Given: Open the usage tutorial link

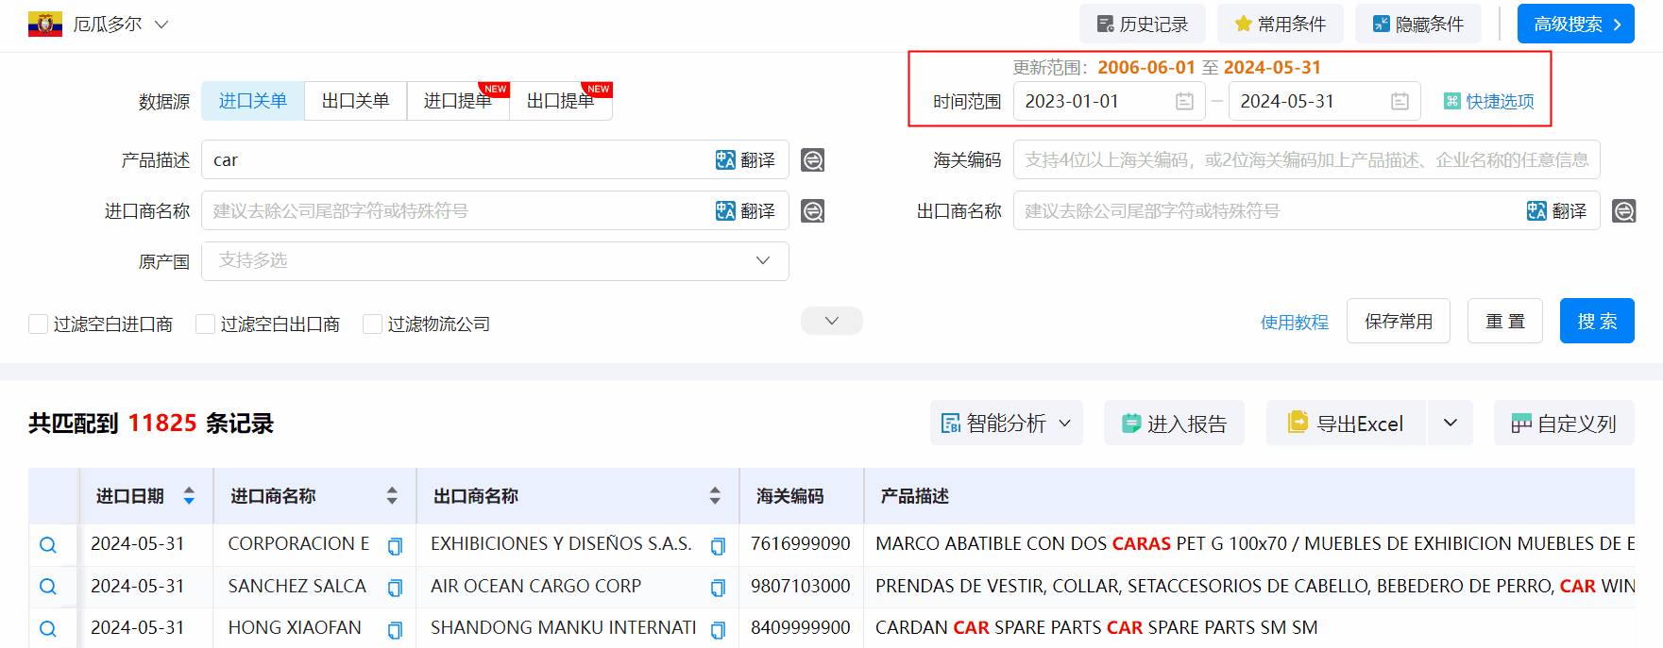Looking at the screenshot, I should [x=1294, y=323].
